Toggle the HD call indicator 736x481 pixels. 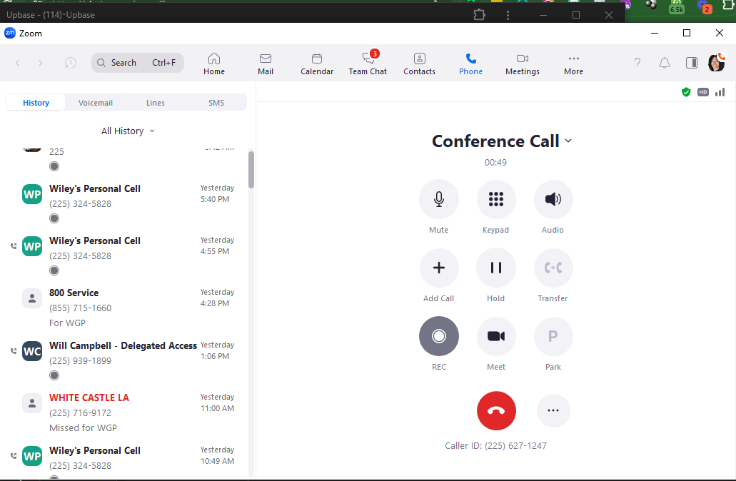point(703,92)
